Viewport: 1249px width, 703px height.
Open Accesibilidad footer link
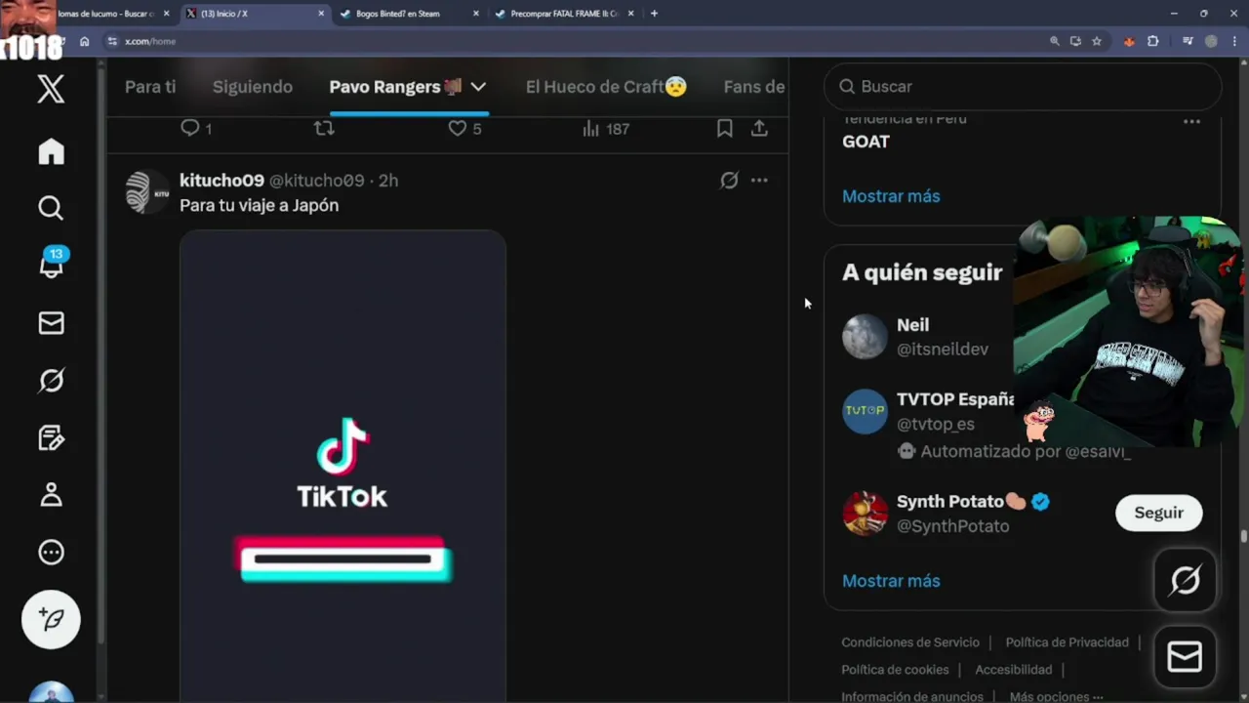[x=1013, y=670]
